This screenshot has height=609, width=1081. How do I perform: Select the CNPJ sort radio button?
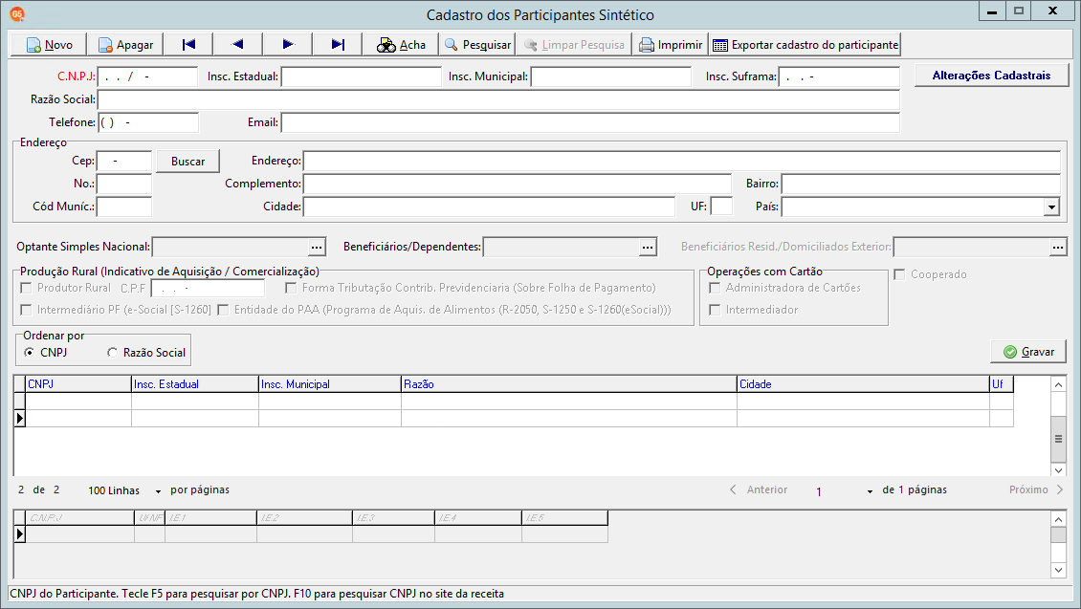pos(30,352)
